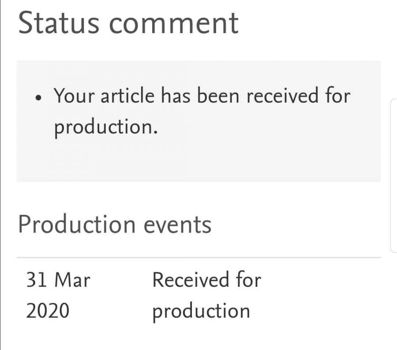Click the word "events" in the section heading
The image size is (397, 350).
177,224
